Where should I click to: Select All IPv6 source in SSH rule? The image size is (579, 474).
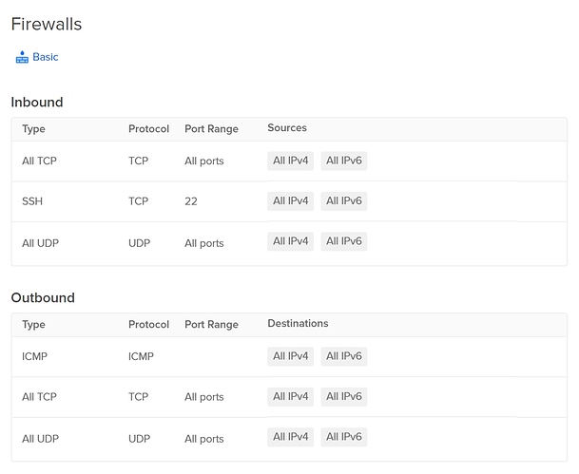[x=344, y=201]
